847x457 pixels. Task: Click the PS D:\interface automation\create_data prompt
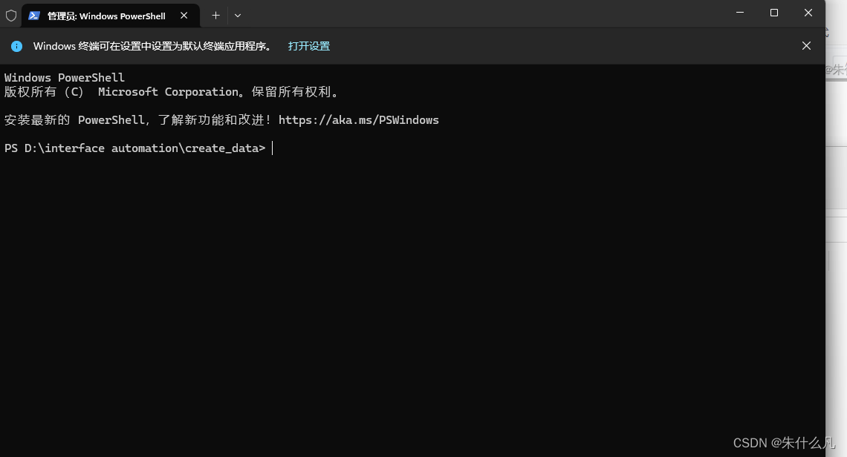pyautogui.click(x=135, y=148)
